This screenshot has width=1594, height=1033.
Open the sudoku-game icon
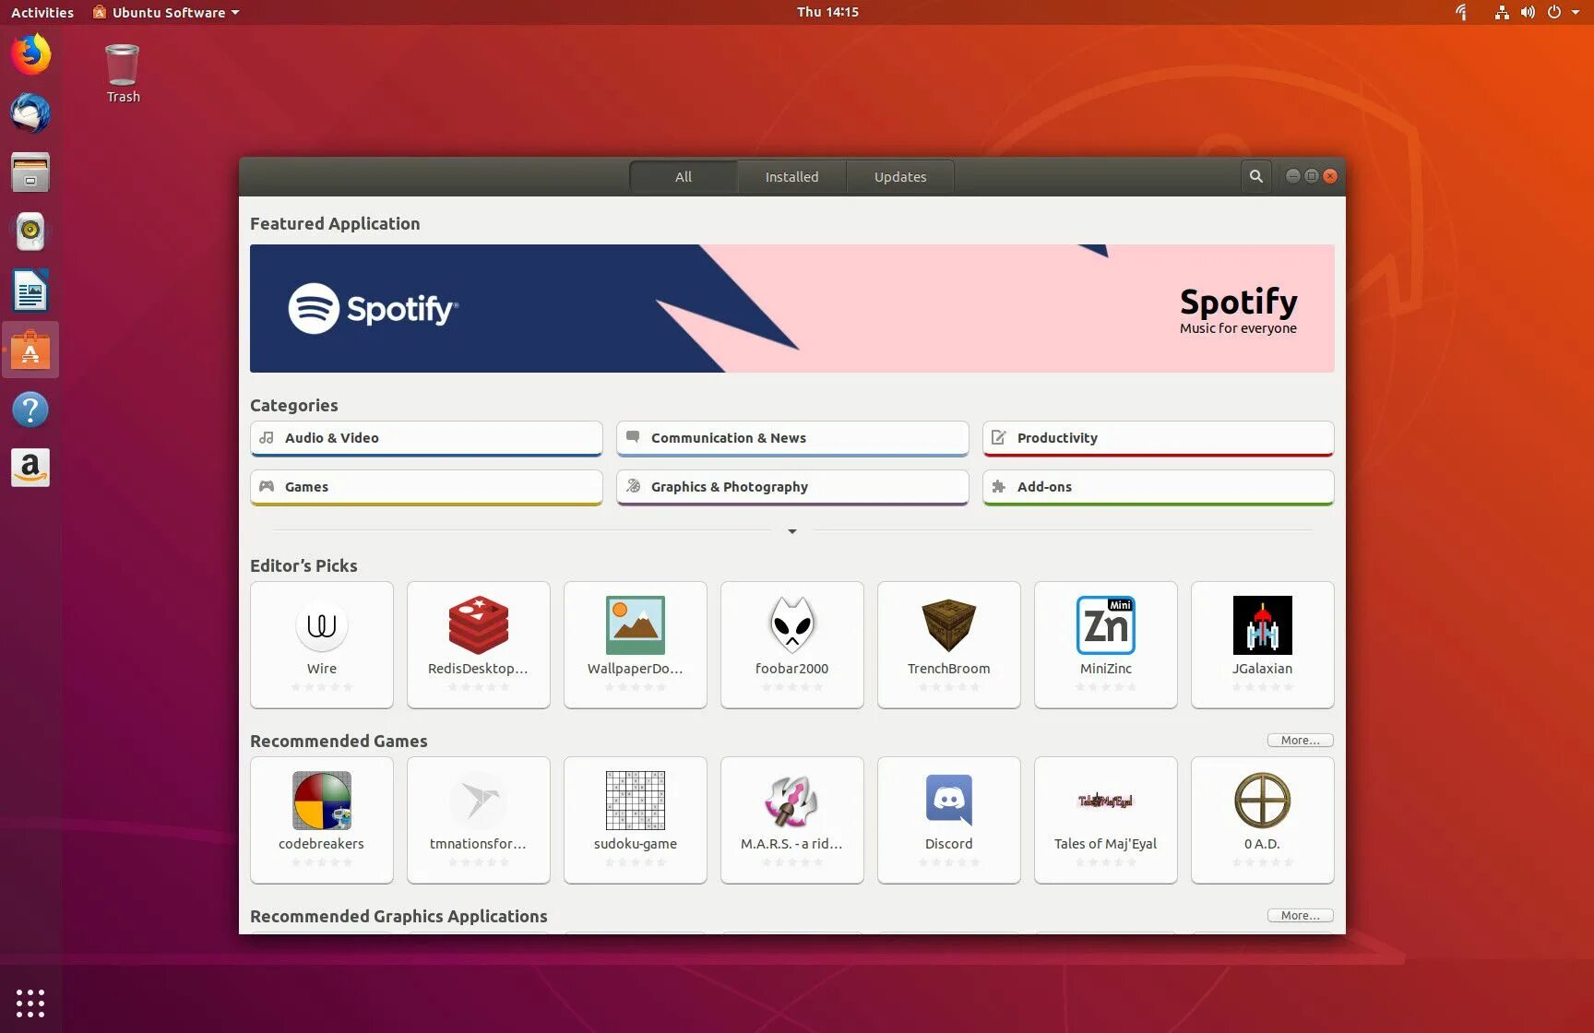[x=635, y=800]
